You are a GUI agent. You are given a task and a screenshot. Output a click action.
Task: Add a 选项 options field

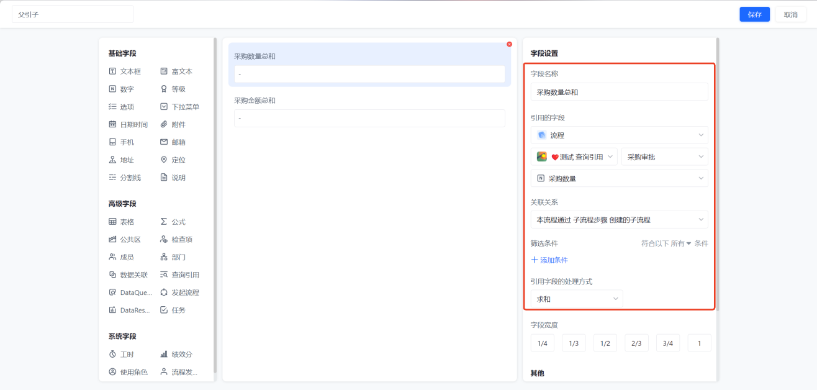click(x=122, y=107)
